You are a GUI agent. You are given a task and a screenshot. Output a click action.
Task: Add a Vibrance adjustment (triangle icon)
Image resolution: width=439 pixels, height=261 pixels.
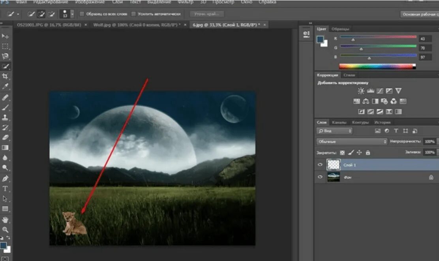coord(398,91)
